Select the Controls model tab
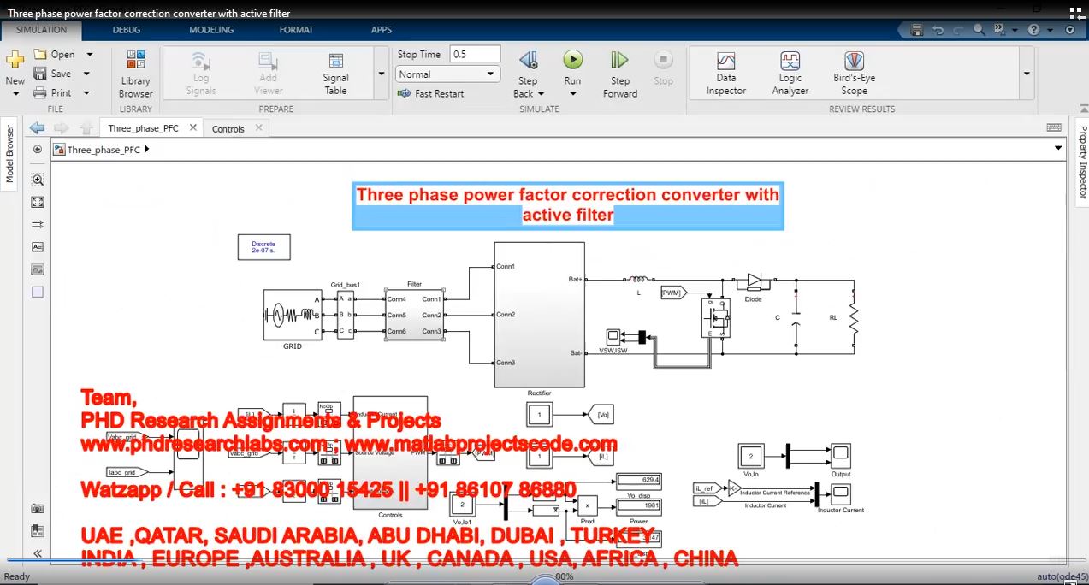1089x585 pixels. click(x=228, y=129)
